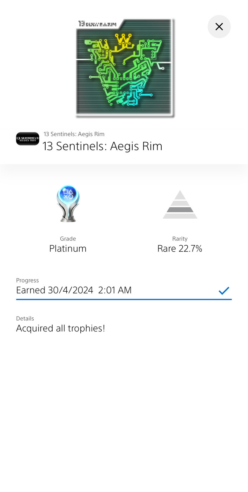The height and width of the screenshot is (492, 248).
Task: Click the blue progress bar line
Action: (x=124, y=299)
